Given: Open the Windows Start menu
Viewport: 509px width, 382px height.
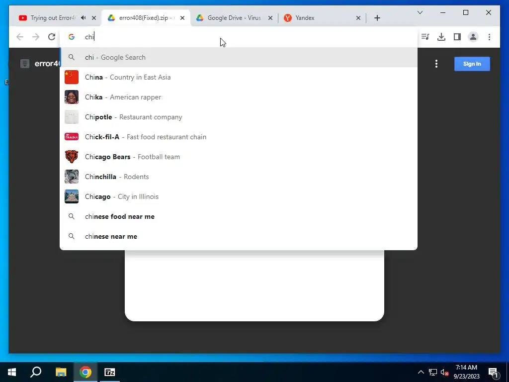Looking at the screenshot, I should (x=12, y=372).
